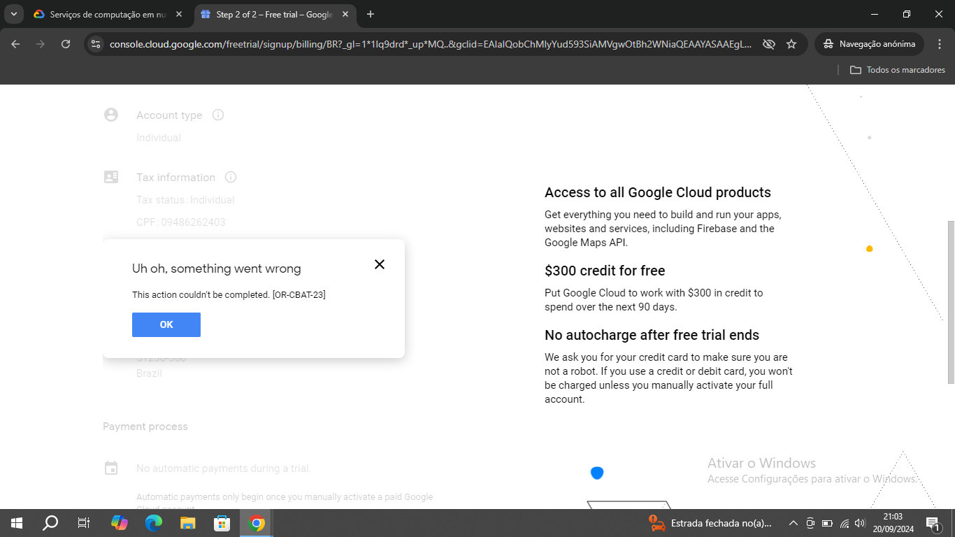The width and height of the screenshot is (955, 537).
Task: Open Chrome three-dot menu
Action: (x=940, y=44)
